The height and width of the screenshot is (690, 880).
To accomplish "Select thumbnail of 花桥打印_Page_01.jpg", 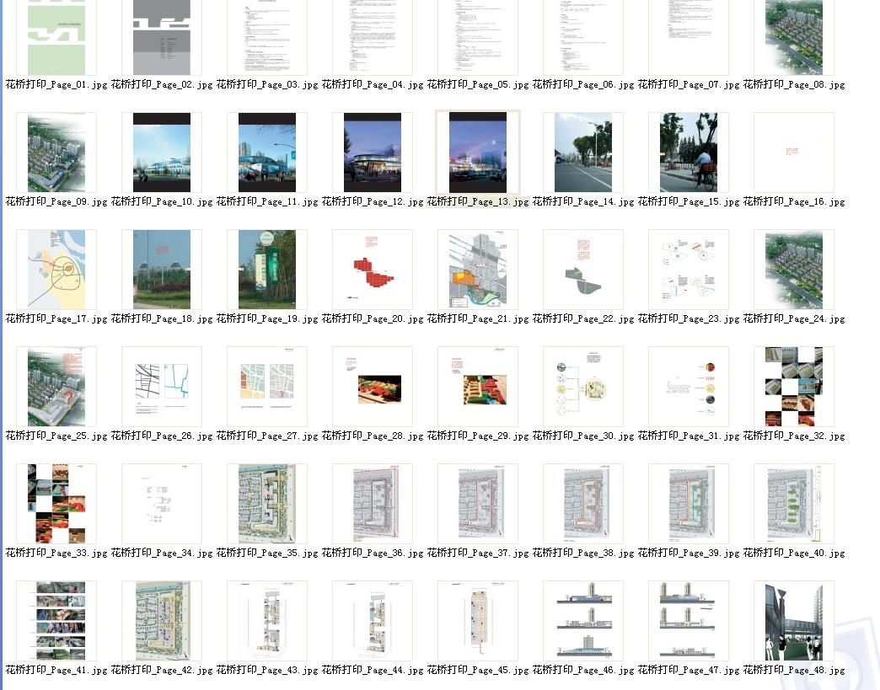I will (56, 37).
